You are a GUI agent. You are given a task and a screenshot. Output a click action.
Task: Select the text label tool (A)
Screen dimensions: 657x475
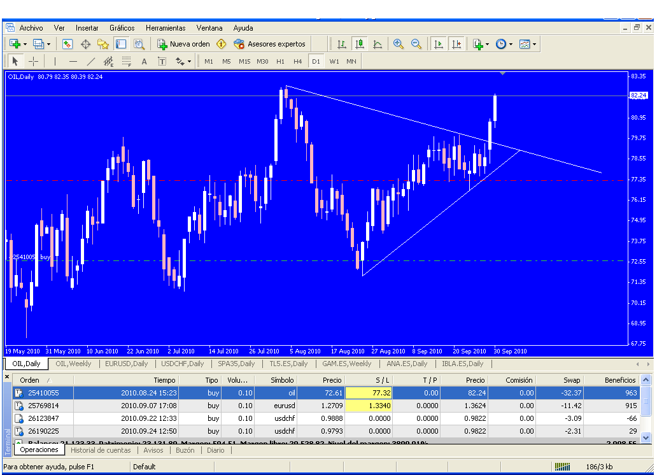pos(144,61)
